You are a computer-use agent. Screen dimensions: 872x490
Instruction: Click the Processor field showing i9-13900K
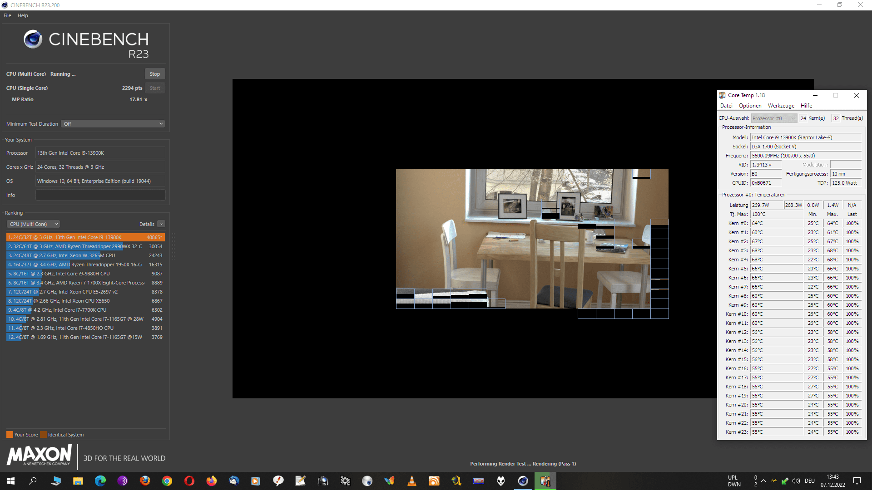coord(100,153)
